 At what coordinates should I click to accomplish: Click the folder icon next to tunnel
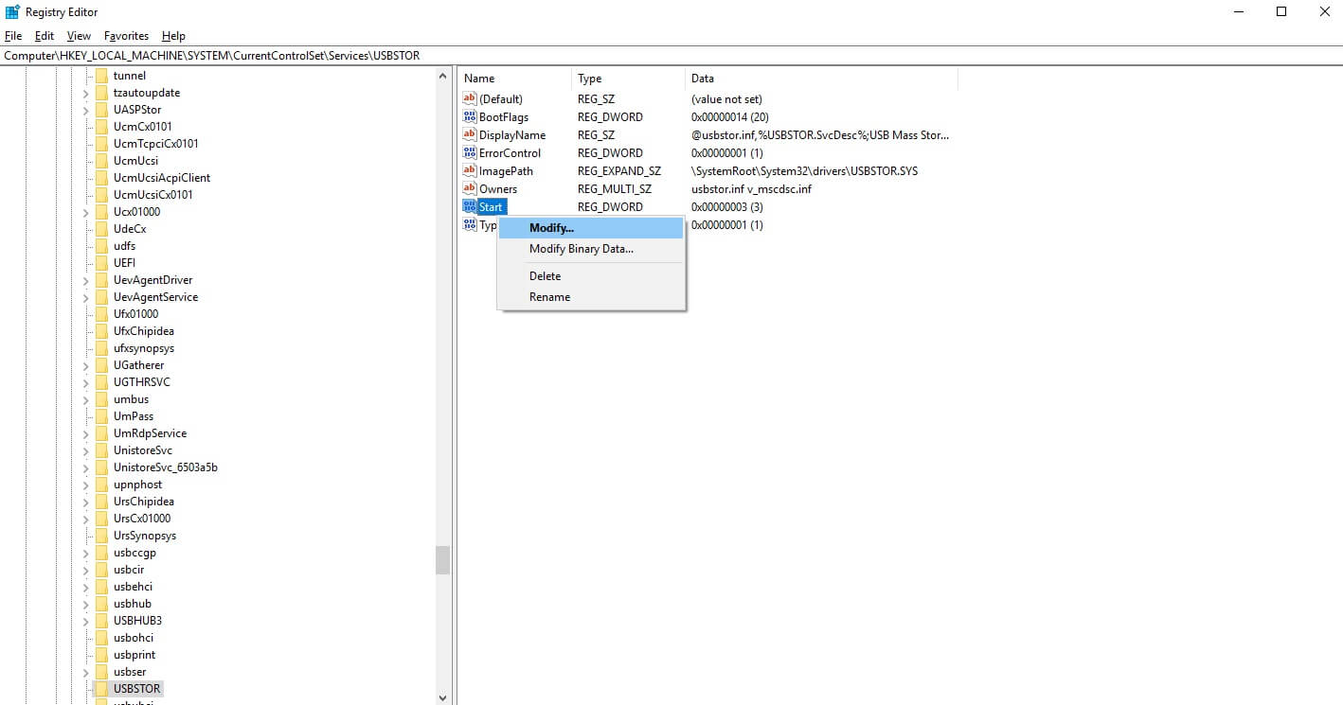101,75
